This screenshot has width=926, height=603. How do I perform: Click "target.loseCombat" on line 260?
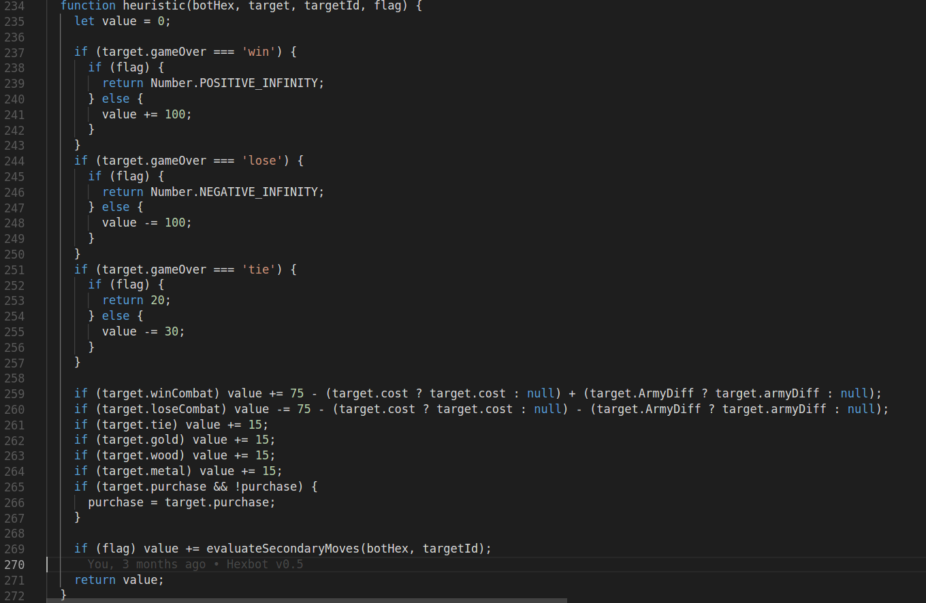tap(161, 409)
